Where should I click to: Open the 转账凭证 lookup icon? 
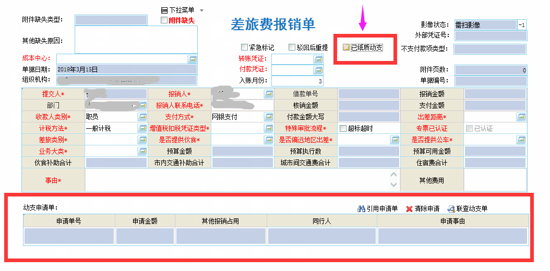[318, 59]
